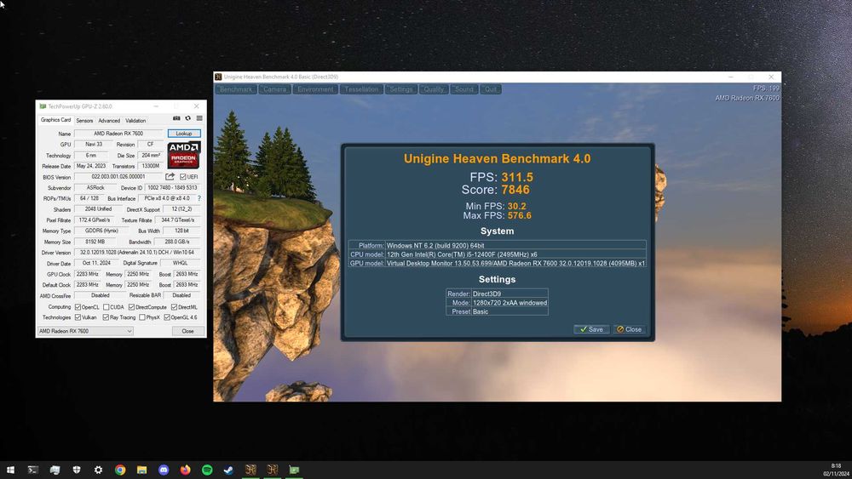Click GPU-Z refresh icon
852x479 pixels.
pos(188,118)
